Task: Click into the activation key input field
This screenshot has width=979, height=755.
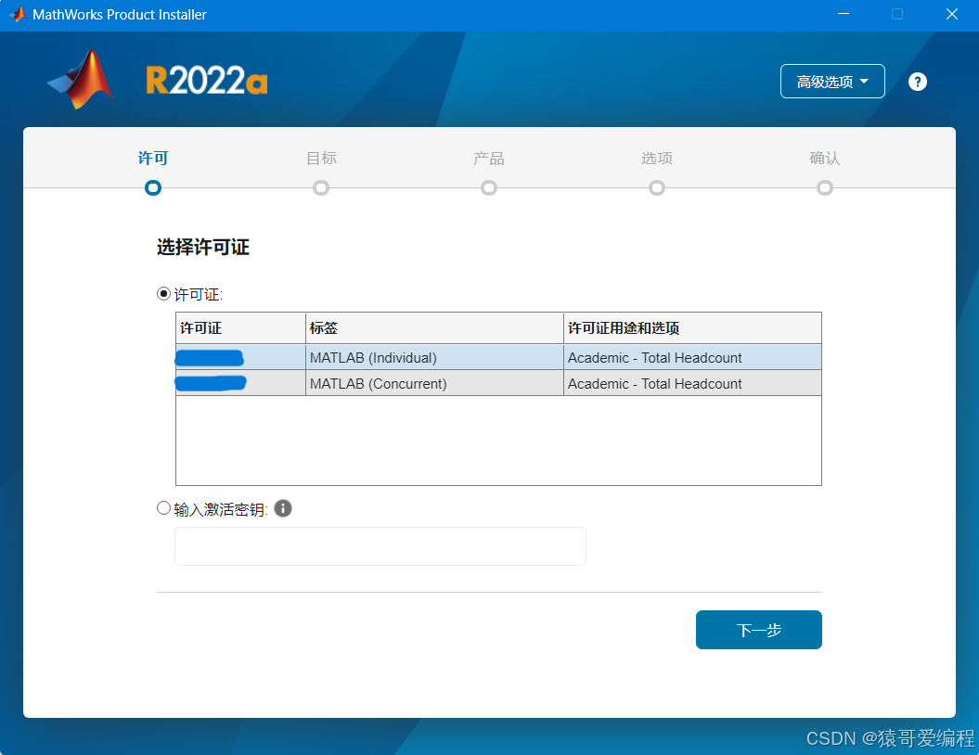Action: click(x=380, y=546)
